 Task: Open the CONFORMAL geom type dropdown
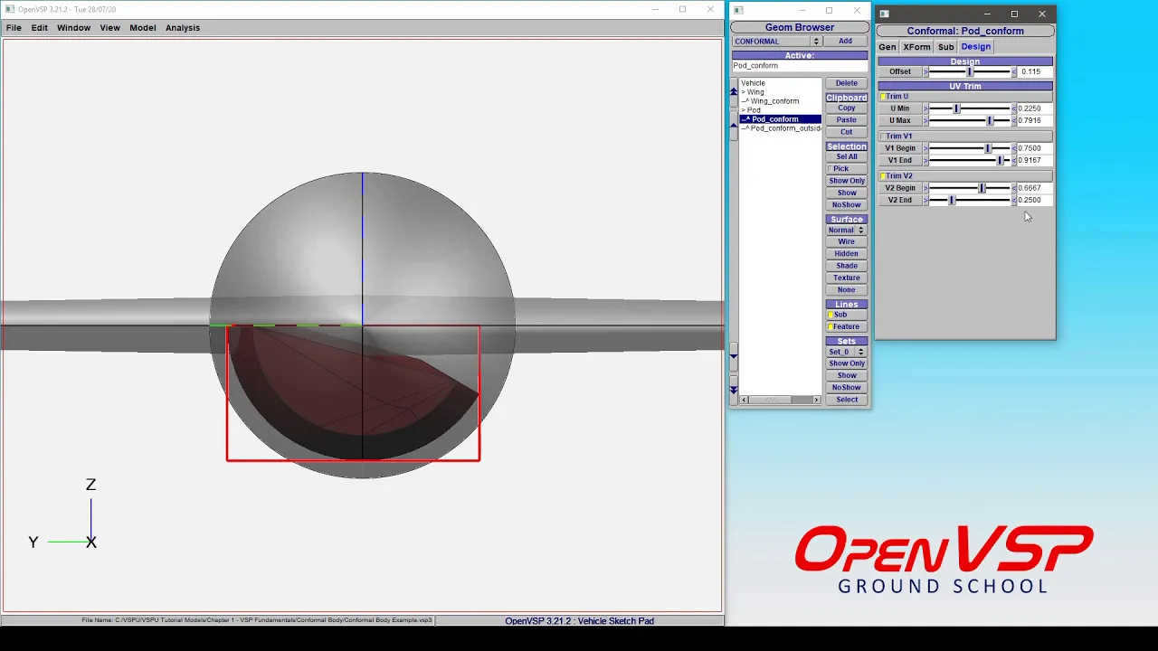click(777, 42)
